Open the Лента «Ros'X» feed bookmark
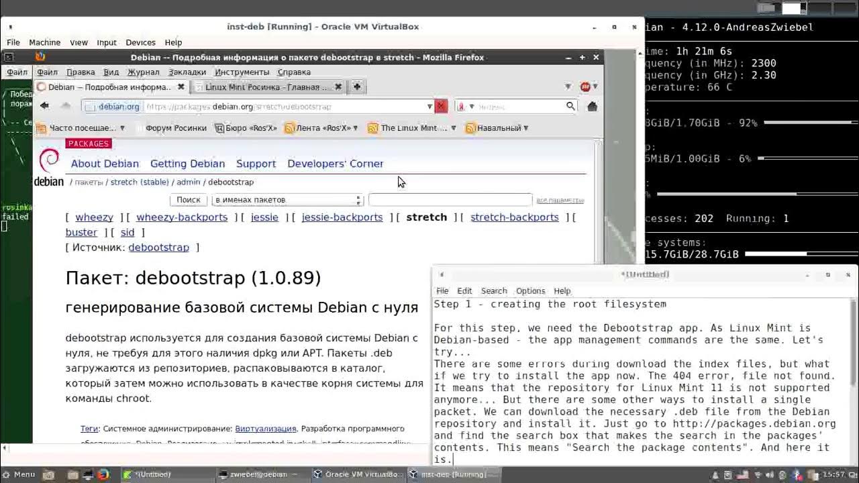 pyautogui.click(x=321, y=127)
